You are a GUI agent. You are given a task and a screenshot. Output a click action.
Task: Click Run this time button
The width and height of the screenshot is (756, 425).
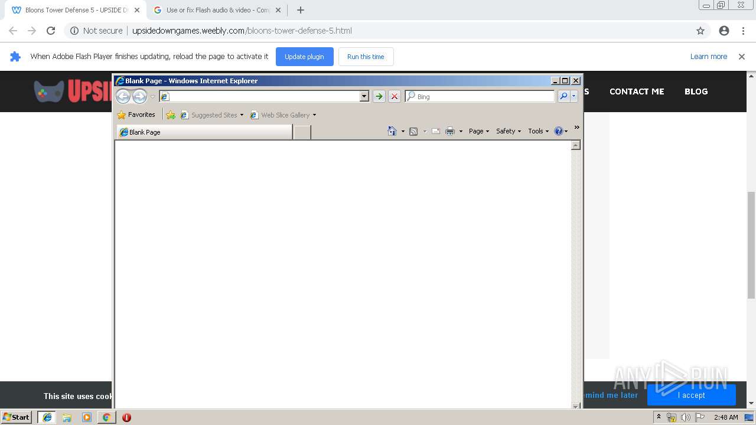(366, 57)
